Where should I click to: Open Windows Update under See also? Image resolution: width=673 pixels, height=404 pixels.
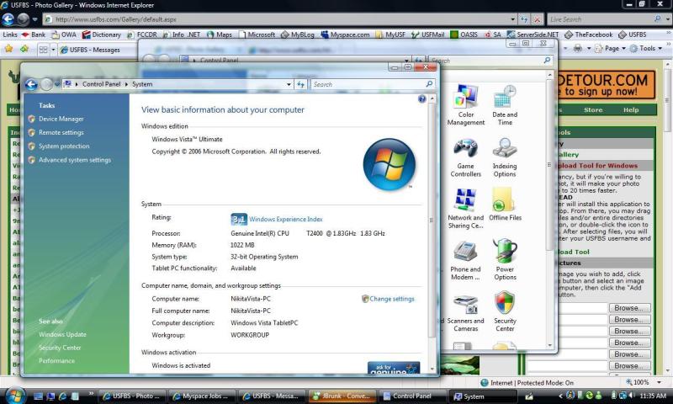click(x=62, y=334)
